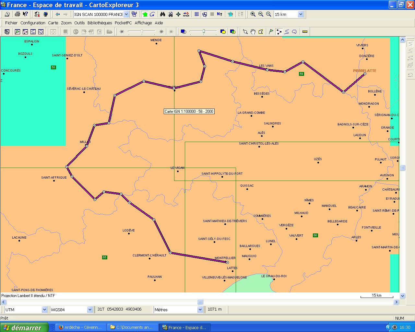Open the Bibliothèques menu

(100, 23)
